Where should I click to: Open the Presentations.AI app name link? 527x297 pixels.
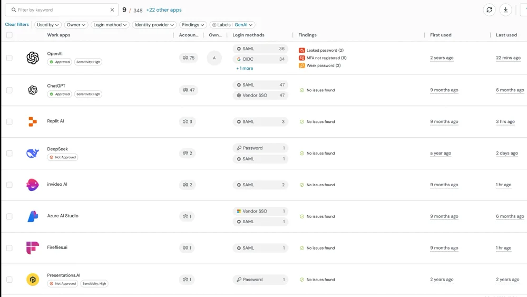(x=64, y=275)
